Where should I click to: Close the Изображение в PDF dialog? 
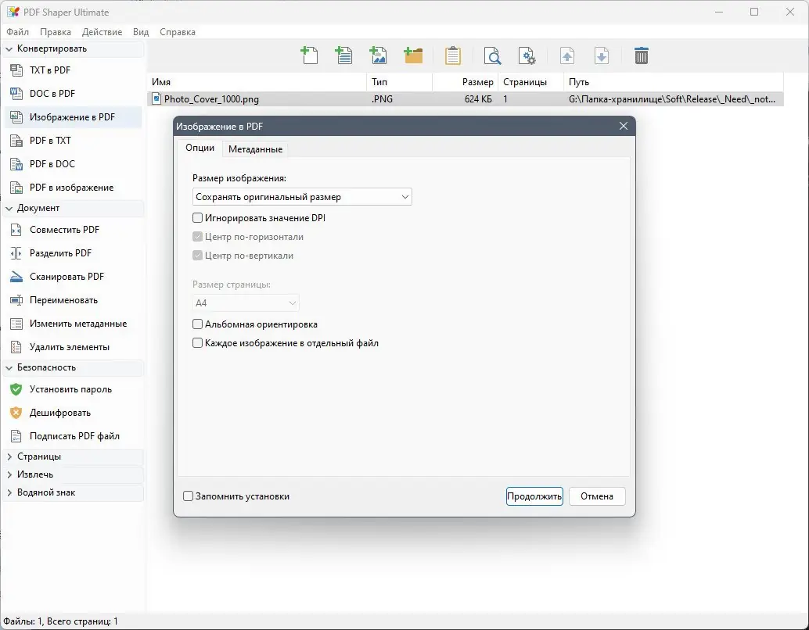pos(624,127)
